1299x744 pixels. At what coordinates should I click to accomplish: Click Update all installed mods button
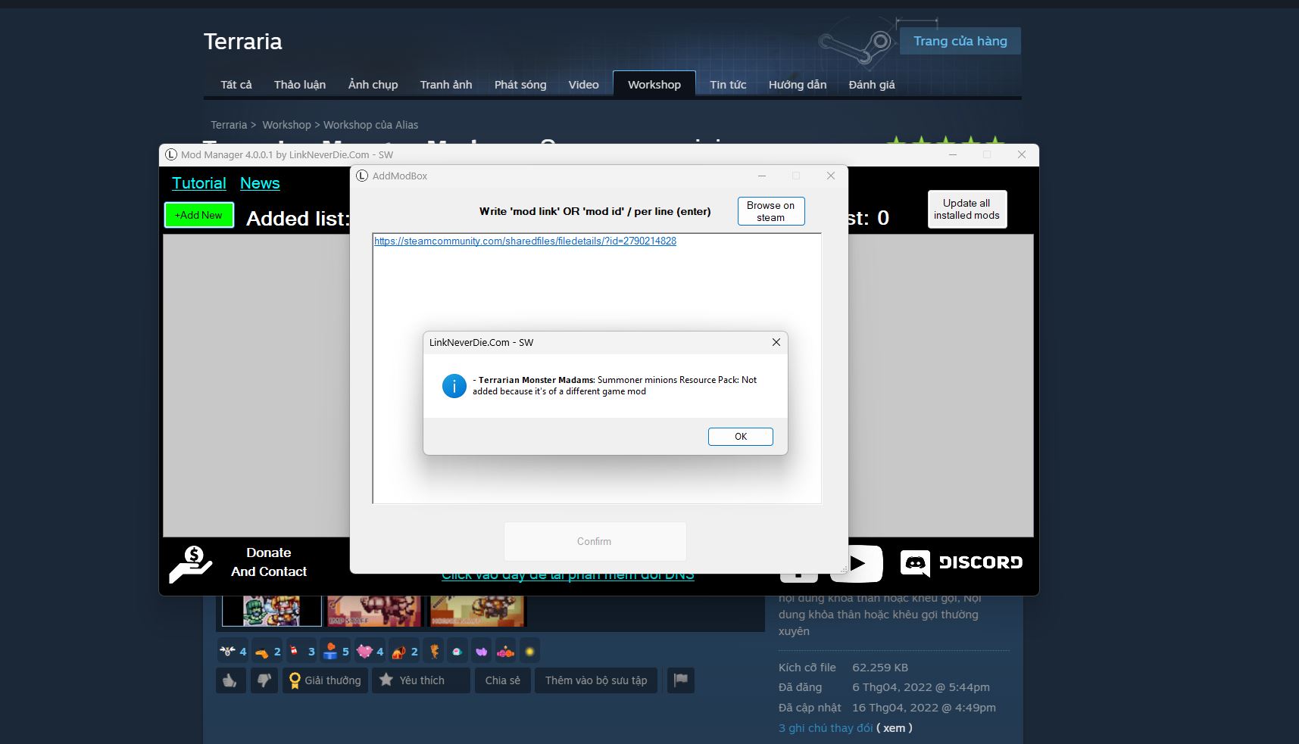pos(966,209)
